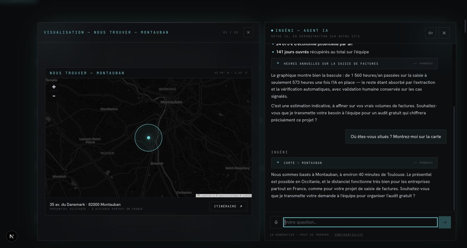The height and width of the screenshot is (248, 467).
Task: Click 'Nous trouver — Montauban' map card title
Action: (x=87, y=73)
